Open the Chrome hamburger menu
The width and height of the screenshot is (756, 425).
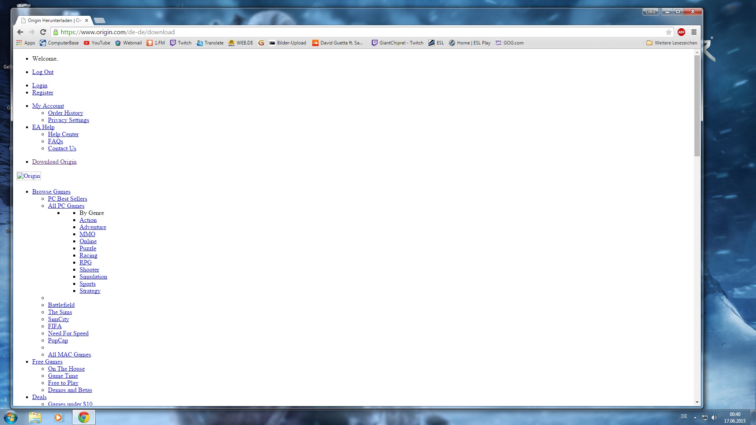pyautogui.click(x=694, y=32)
